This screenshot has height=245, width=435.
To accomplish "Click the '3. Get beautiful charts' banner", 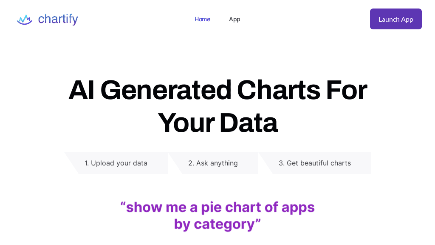I will (x=315, y=163).
